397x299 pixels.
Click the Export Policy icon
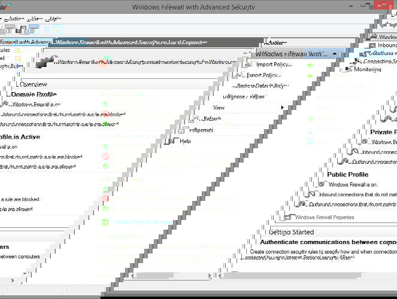point(238,75)
